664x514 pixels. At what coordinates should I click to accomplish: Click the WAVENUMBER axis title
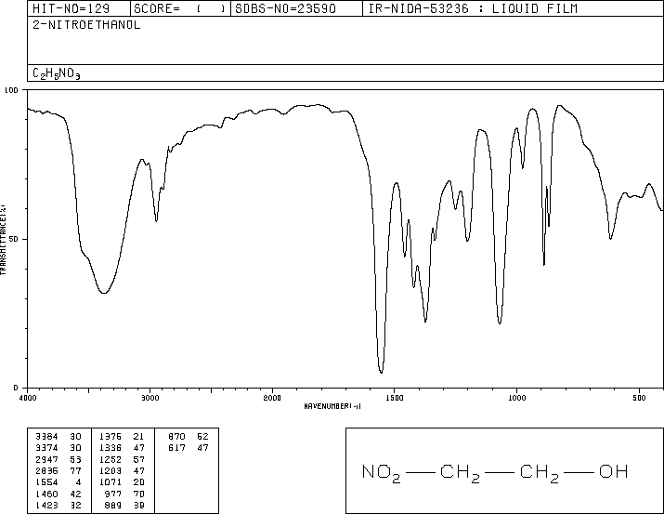click(332, 406)
